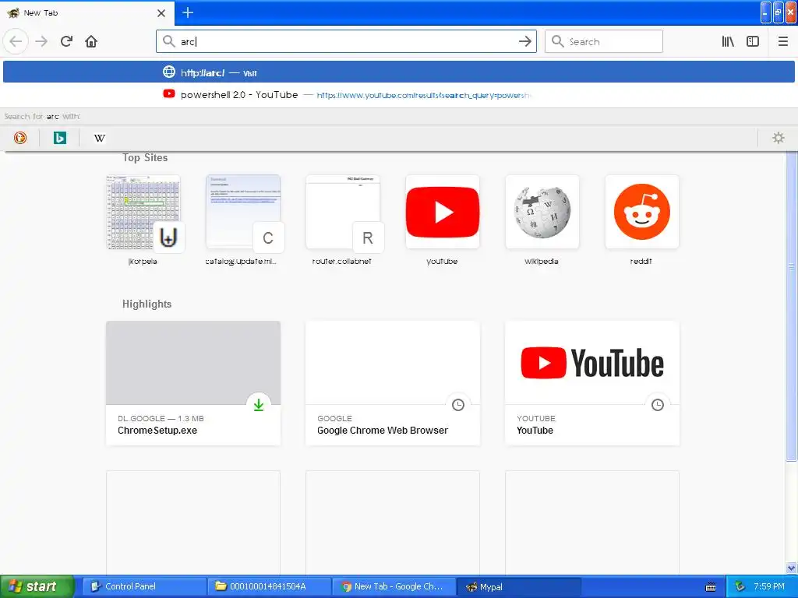Switch to New Tab - Google Chrome taskbar item

click(394, 586)
